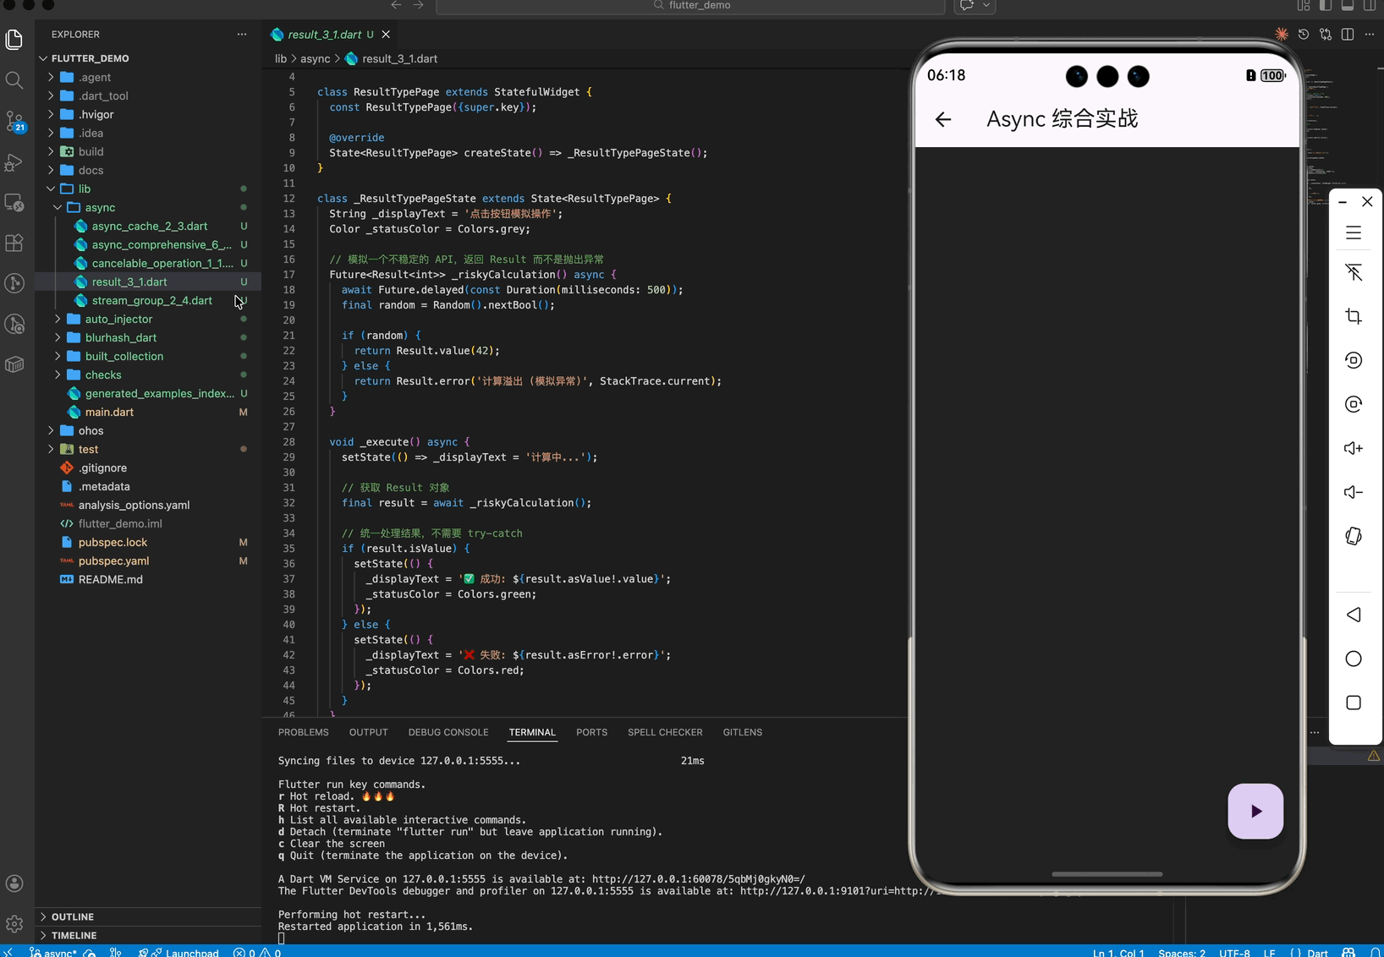Switch to the SPELL CHECKER tab
Viewport: 1384px width, 957px height.
pos(665,732)
